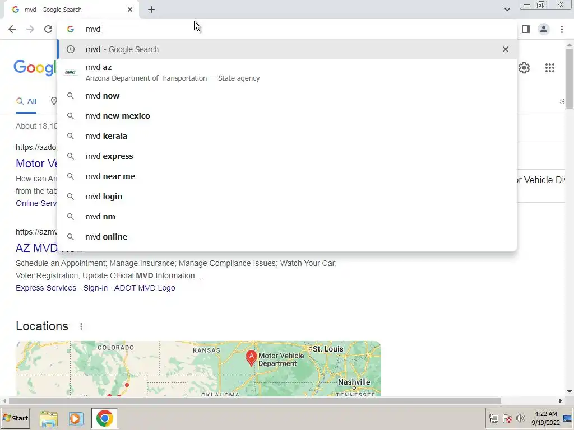This screenshot has width=574, height=430.
Task: Click the Locations map thumbnail
Action: [198, 368]
